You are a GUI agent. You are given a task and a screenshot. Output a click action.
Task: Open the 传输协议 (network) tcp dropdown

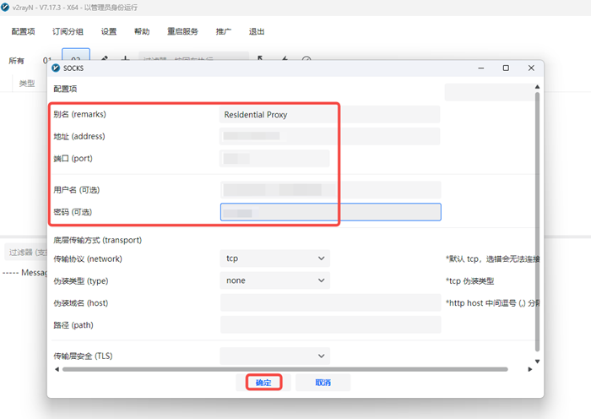pos(274,258)
